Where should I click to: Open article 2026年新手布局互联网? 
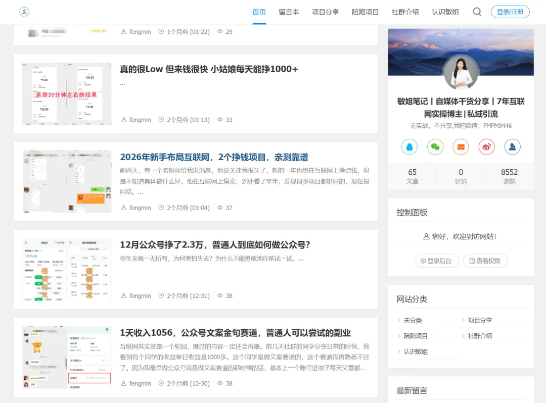point(214,157)
